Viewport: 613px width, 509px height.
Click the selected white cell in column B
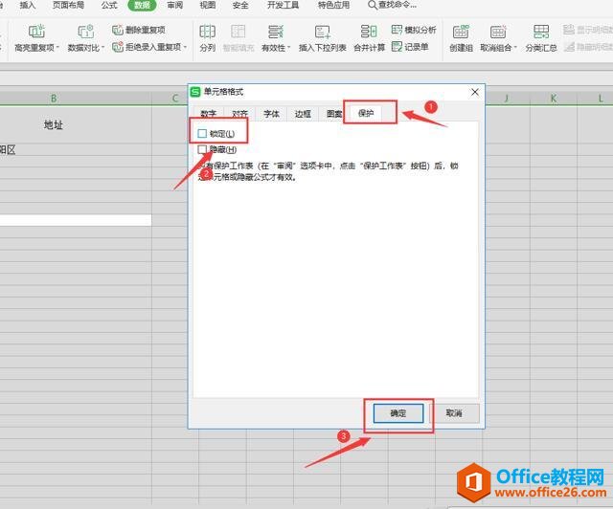point(76,220)
